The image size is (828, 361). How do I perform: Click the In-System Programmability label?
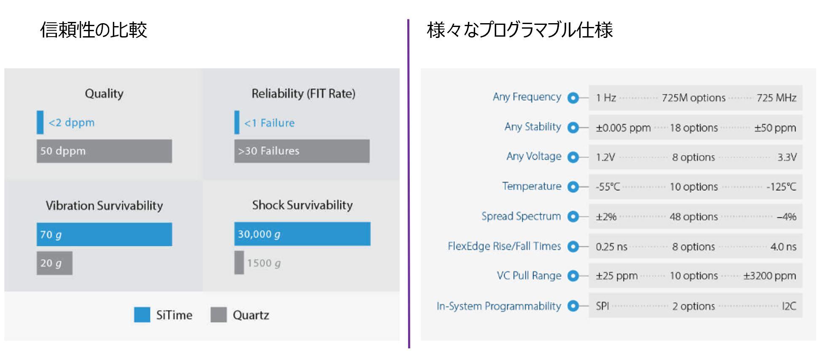click(499, 306)
